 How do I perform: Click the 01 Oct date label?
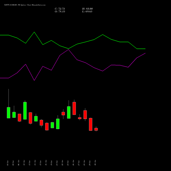click(x=8, y=163)
